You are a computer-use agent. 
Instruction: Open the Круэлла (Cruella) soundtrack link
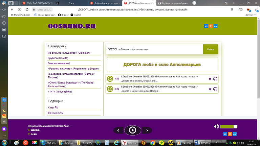(58, 58)
